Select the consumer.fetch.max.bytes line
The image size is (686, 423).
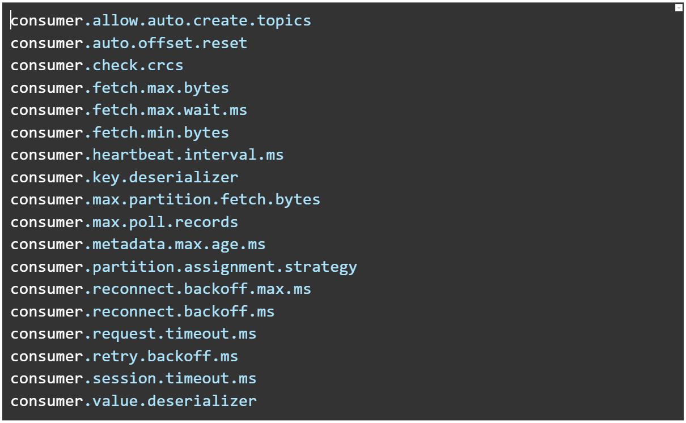point(120,88)
